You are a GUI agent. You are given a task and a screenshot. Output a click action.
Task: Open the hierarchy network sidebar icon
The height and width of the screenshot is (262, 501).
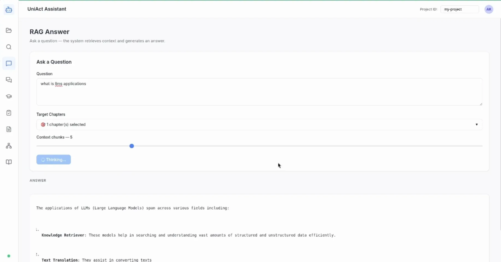pos(9,146)
